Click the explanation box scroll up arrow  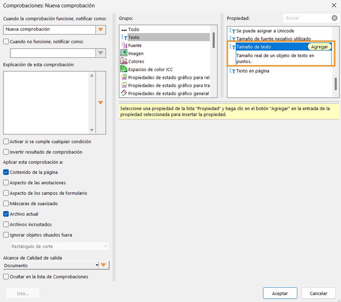click(92, 75)
